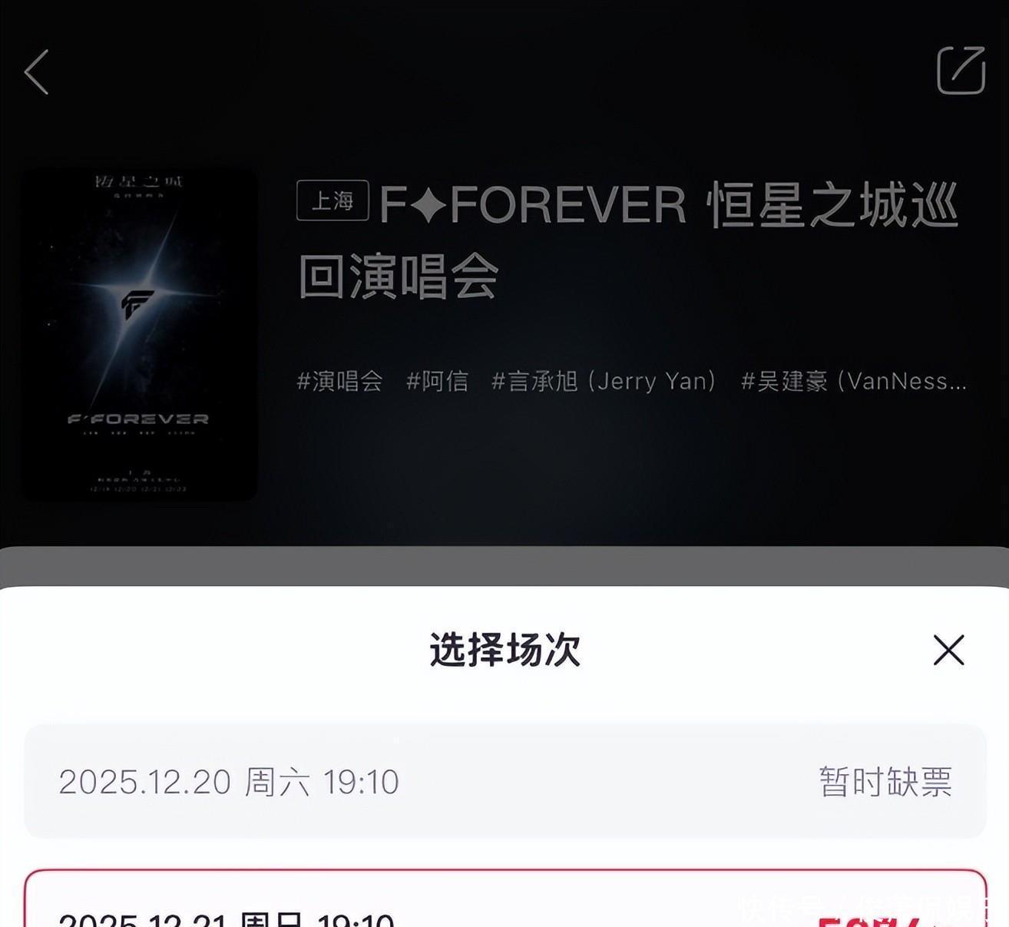This screenshot has height=927, width=1009.
Task: Tap the F'FOREVER wordmark on the poster
Action: pos(138,419)
